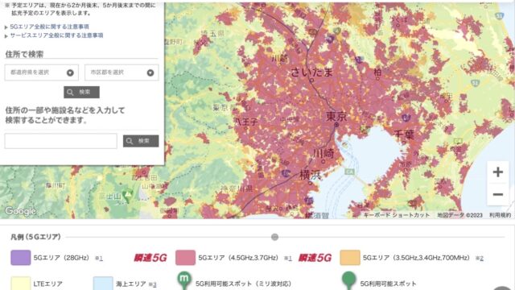Select the purple 28GHz 5G area swatch
The width and height of the screenshot is (515, 290).
coord(21,258)
